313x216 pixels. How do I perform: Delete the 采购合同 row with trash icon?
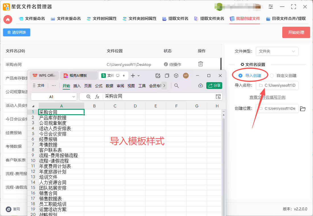pyautogui.click(x=201, y=64)
